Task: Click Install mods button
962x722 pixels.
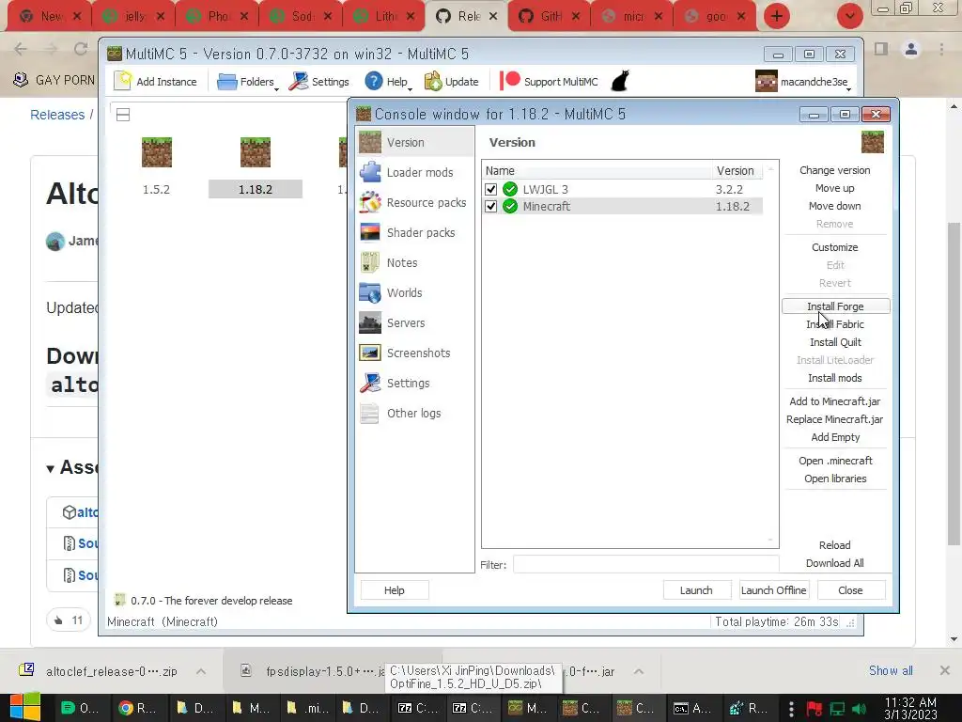Action: point(835,378)
